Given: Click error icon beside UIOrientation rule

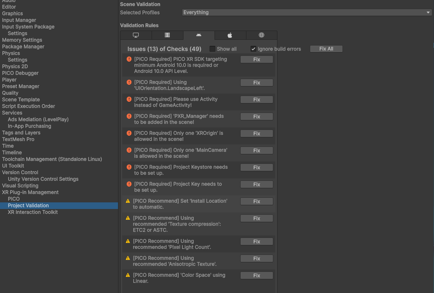Looking at the screenshot, I should click(x=129, y=82).
